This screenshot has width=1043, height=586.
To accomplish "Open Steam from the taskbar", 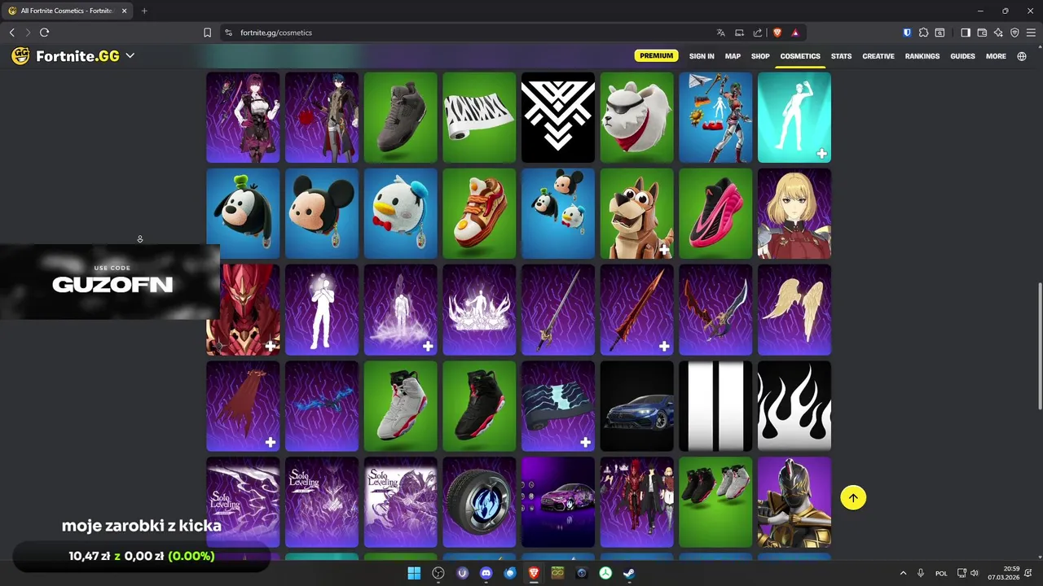I will [x=630, y=573].
